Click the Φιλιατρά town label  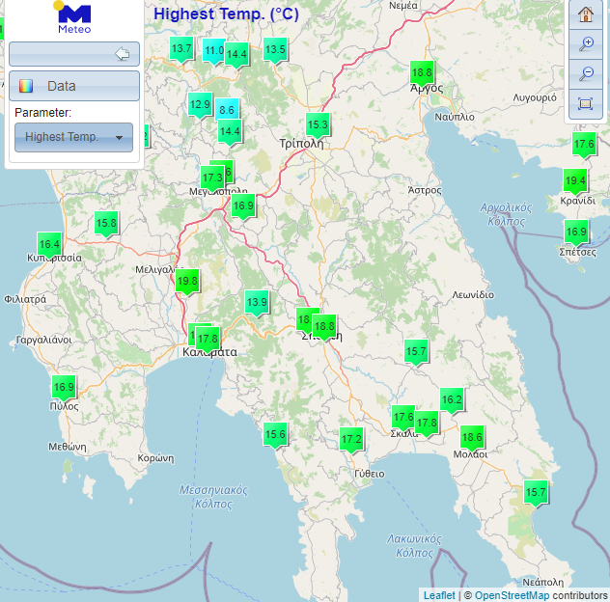pyautogui.click(x=25, y=299)
